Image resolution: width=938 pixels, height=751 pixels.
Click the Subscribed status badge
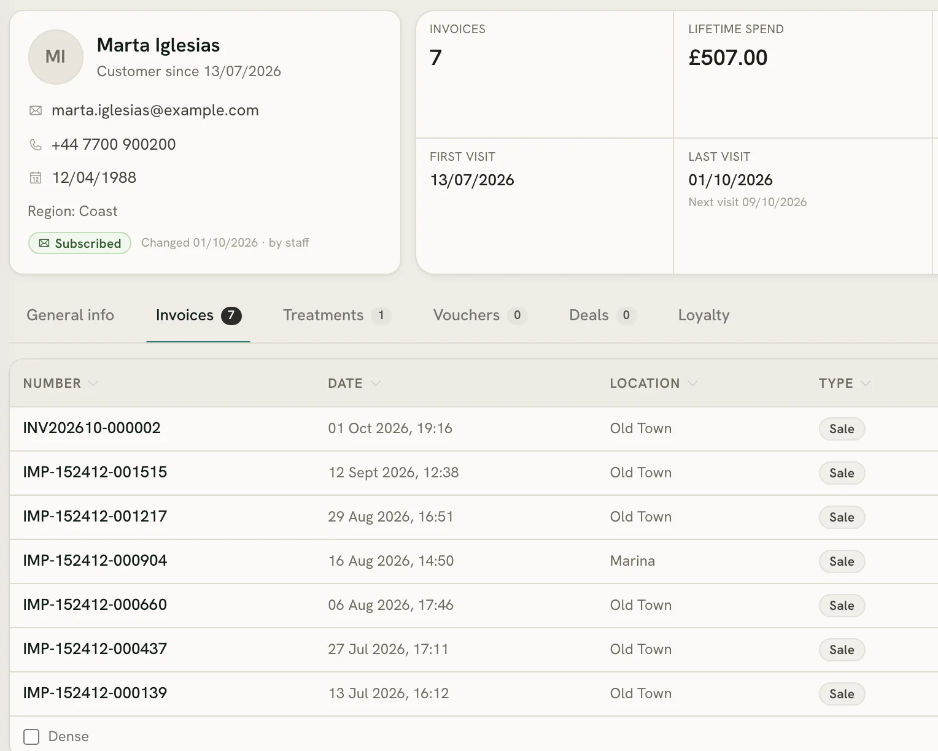pyautogui.click(x=80, y=243)
